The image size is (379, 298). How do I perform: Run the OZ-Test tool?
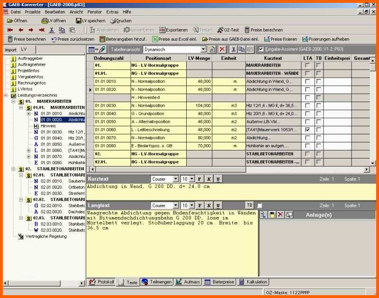tap(228, 30)
